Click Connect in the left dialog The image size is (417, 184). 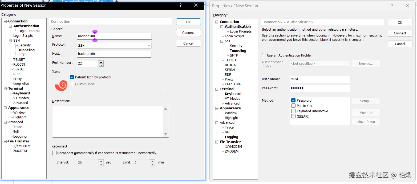click(188, 33)
